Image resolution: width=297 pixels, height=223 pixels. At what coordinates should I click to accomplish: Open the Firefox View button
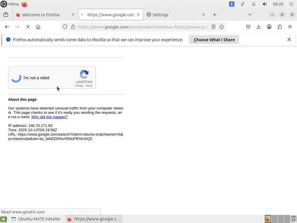click(6, 15)
